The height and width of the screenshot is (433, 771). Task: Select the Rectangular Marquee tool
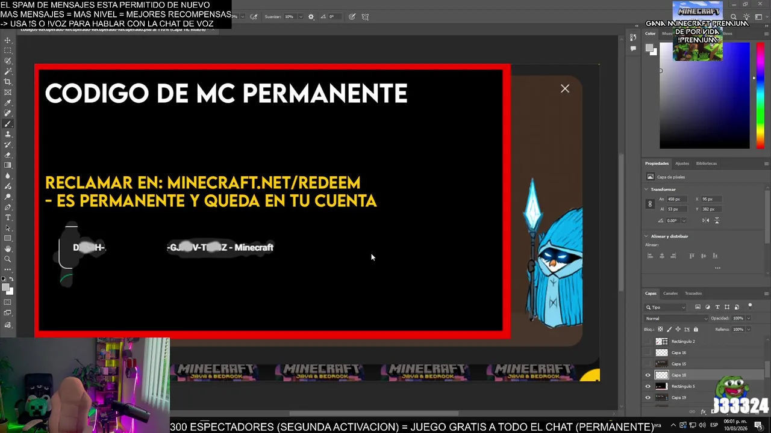tap(8, 51)
